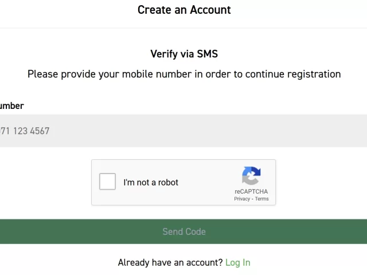Screen dimensions: 367x275
Task: Click the word registration in the instructions
Action: (314, 74)
